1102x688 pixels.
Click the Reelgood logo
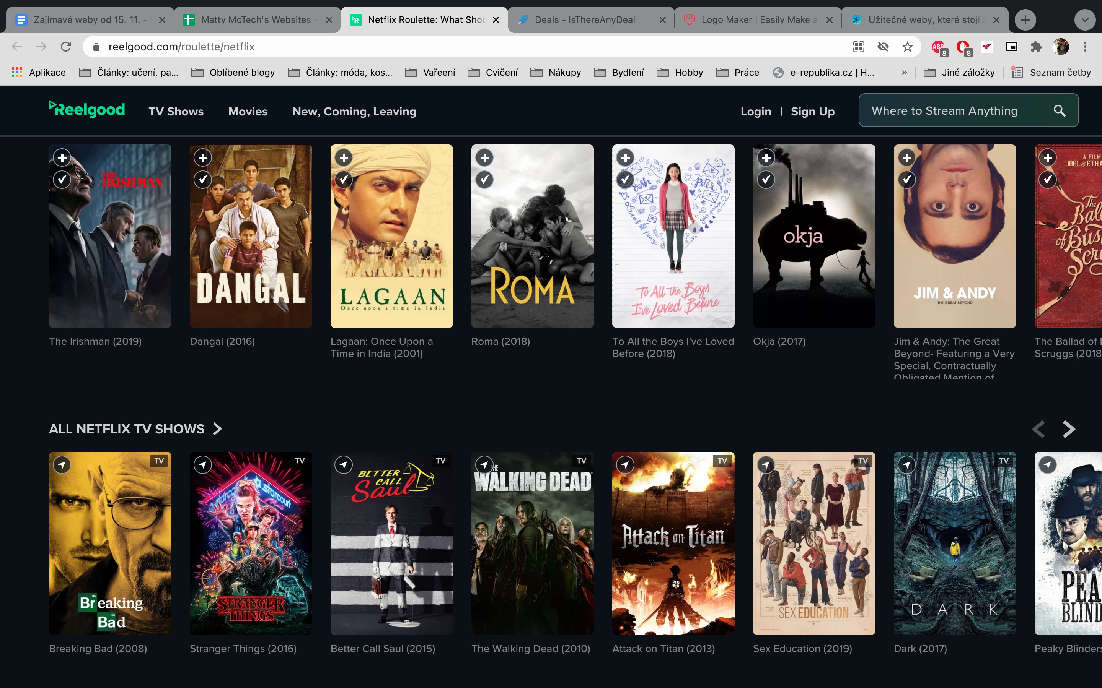click(x=87, y=109)
